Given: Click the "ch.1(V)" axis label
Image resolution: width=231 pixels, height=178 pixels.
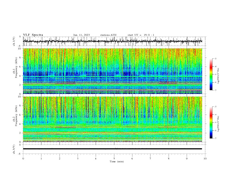Looking at the screenshot, I should click(x=14, y=41).
